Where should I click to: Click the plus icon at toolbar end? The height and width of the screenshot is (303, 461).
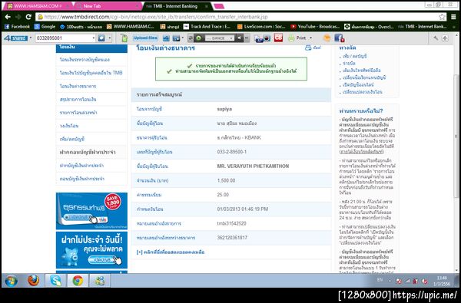coord(445,38)
